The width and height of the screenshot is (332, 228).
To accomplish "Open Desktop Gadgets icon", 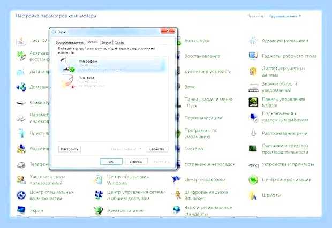I will 253,56.
